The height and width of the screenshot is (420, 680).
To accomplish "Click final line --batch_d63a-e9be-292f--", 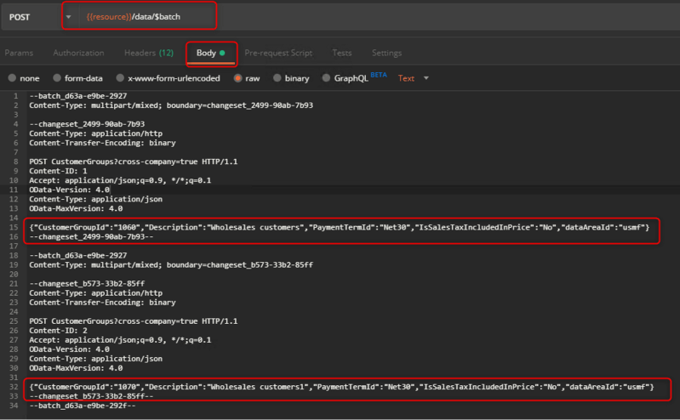I will click(83, 406).
